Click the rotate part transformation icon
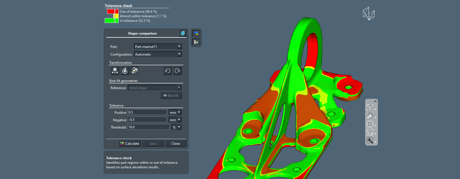The height and width of the screenshot is (179, 460). click(125, 71)
